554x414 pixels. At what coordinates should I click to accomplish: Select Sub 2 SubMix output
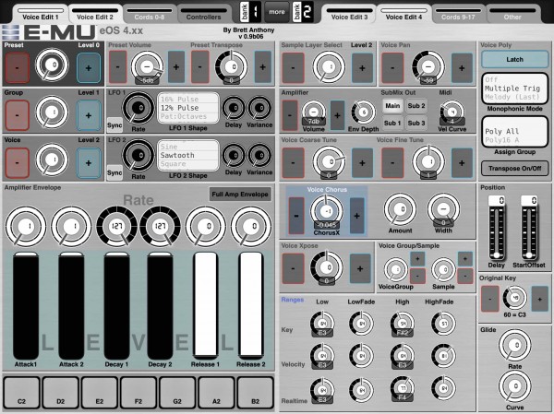point(416,106)
